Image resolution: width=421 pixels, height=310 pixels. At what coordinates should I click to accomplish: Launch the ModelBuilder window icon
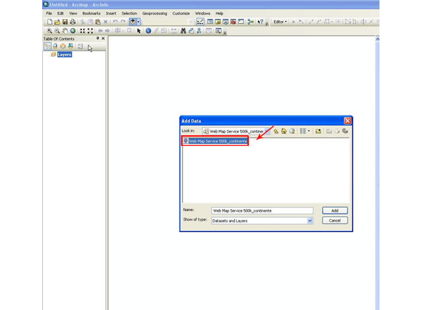pyautogui.click(x=251, y=22)
